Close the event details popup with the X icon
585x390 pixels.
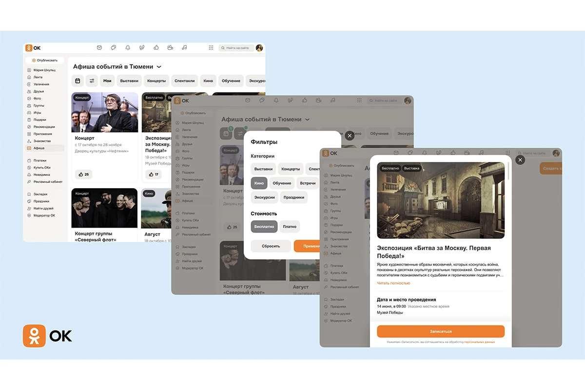(520, 160)
